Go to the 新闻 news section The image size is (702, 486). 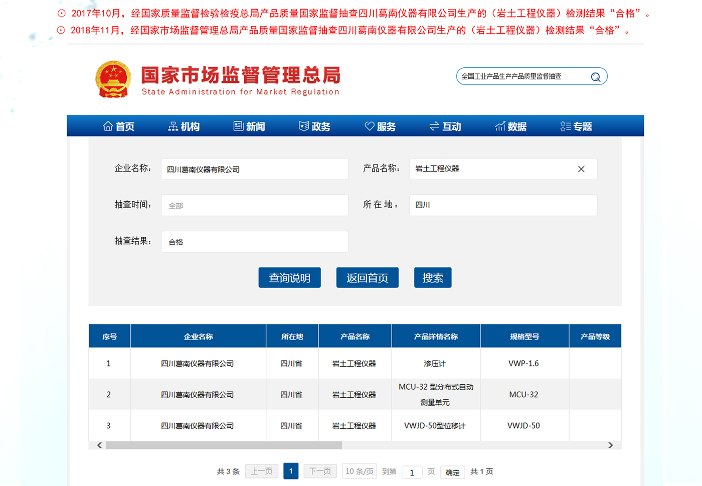(x=249, y=126)
